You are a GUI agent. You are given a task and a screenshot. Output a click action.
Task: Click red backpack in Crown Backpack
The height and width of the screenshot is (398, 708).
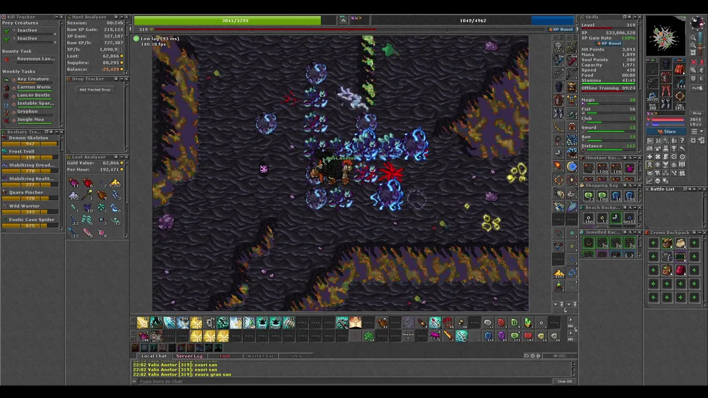click(x=680, y=270)
